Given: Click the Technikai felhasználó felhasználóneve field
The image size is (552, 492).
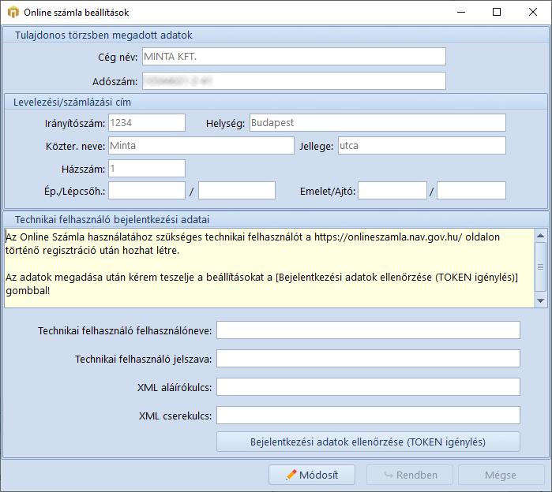Looking at the screenshot, I should tap(368, 330).
